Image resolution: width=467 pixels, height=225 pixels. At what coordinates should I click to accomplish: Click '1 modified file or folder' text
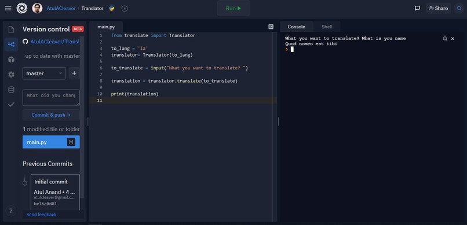click(x=51, y=129)
